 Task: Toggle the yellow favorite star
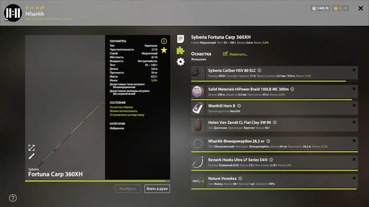[164, 50]
